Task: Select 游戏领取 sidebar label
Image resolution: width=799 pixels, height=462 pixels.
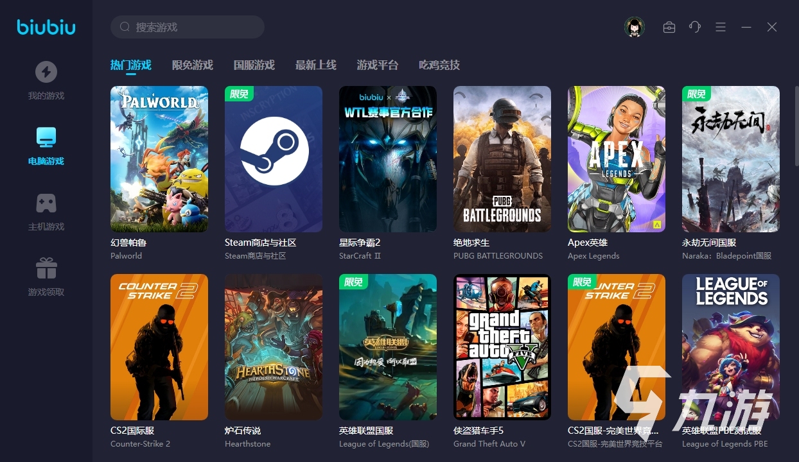Action: pos(46,292)
